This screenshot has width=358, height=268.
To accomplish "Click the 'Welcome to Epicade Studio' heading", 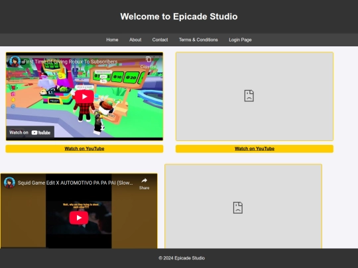I will [179, 17].
